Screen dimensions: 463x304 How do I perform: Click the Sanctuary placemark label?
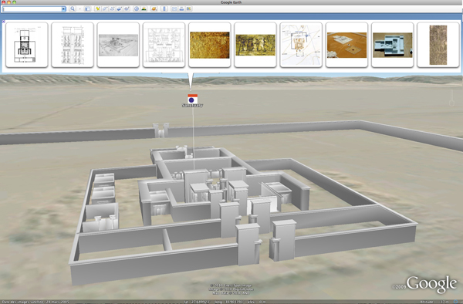pyautogui.click(x=192, y=106)
